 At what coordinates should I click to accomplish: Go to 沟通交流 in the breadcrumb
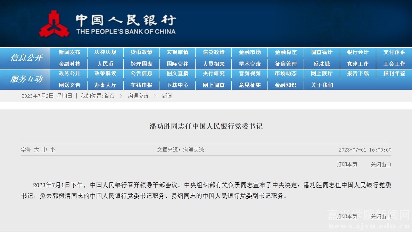pos(138,96)
